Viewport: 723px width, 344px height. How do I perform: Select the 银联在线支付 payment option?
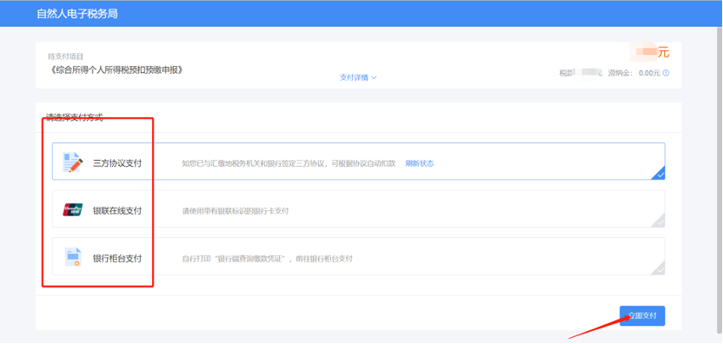click(358, 208)
